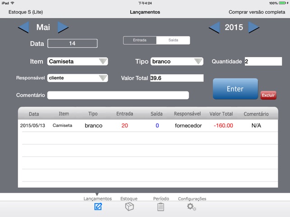Tap the 2015 year label
290x217 pixels.
234,27
